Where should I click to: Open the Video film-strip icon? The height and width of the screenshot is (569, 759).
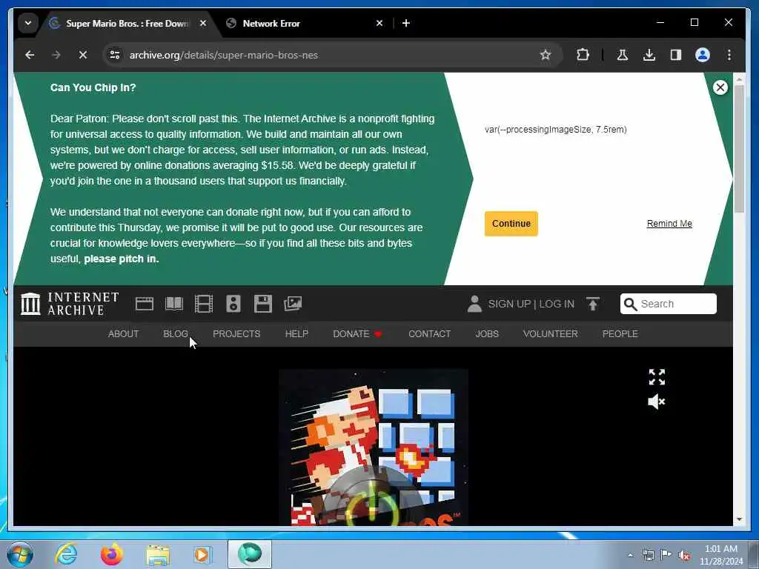[x=204, y=304]
